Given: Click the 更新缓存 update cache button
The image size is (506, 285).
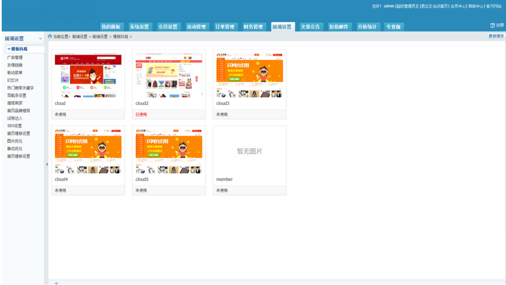Looking at the screenshot, I should [496, 35].
